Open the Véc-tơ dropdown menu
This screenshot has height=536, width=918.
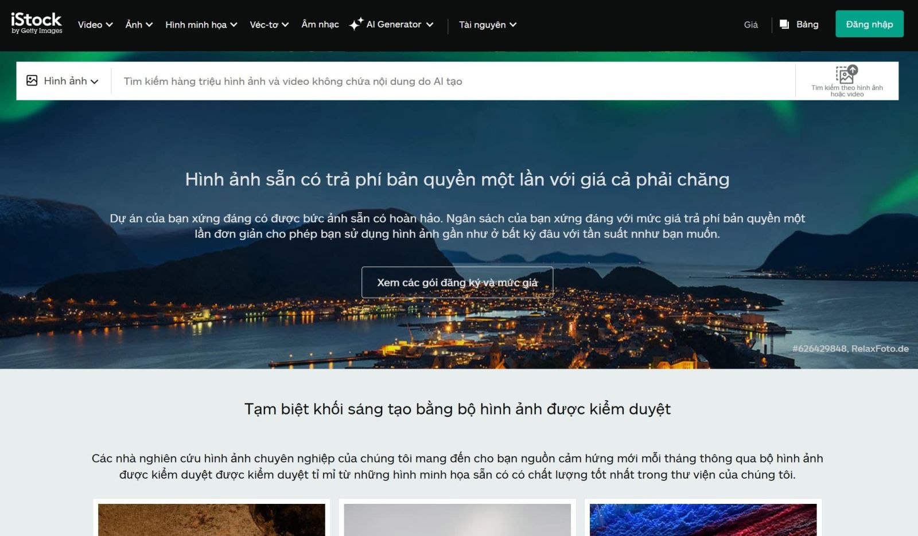(x=269, y=25)
